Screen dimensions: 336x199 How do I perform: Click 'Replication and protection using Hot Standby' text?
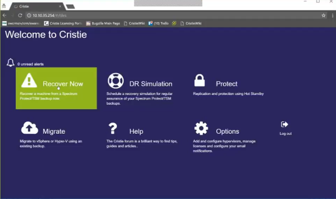[x=228, y=94]
